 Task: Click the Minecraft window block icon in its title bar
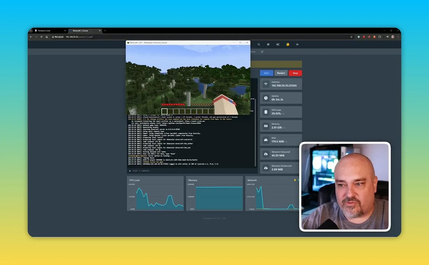128,43
